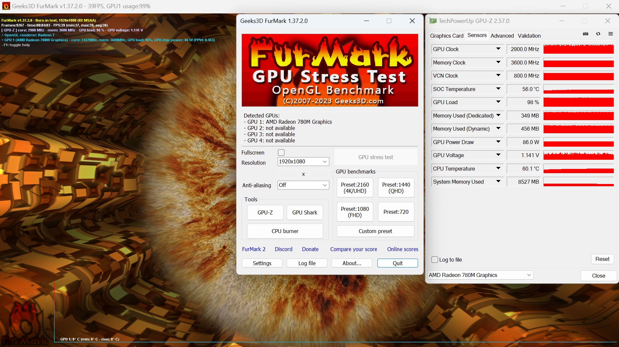Open the Log file button
Image resolution: width=619 pixels, height=347 pixels.
point(307,263)
